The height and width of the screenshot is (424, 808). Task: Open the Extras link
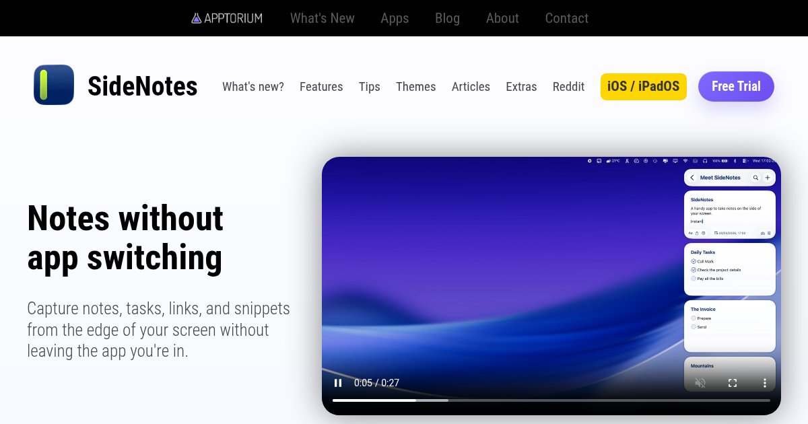pyautogui.click(x=522, y=87)
